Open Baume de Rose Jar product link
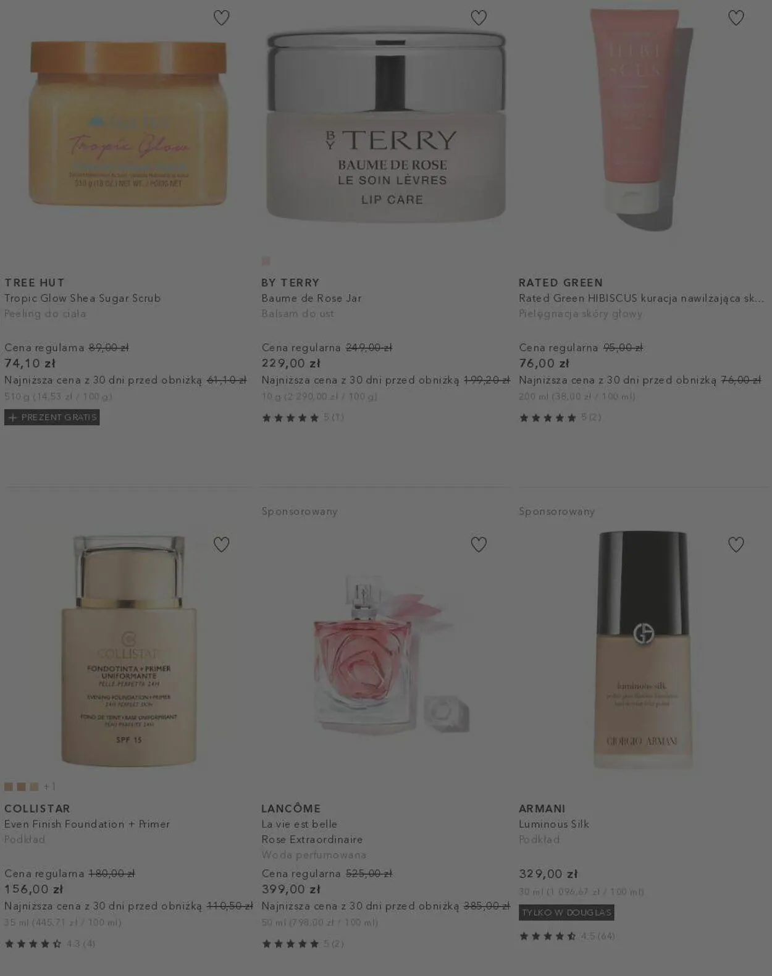This screenshot has width=772, height=976. coord(311,298)
